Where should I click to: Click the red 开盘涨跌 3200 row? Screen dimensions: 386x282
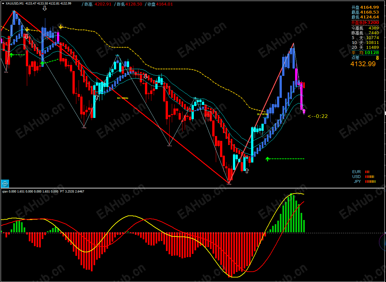(365, 23)
